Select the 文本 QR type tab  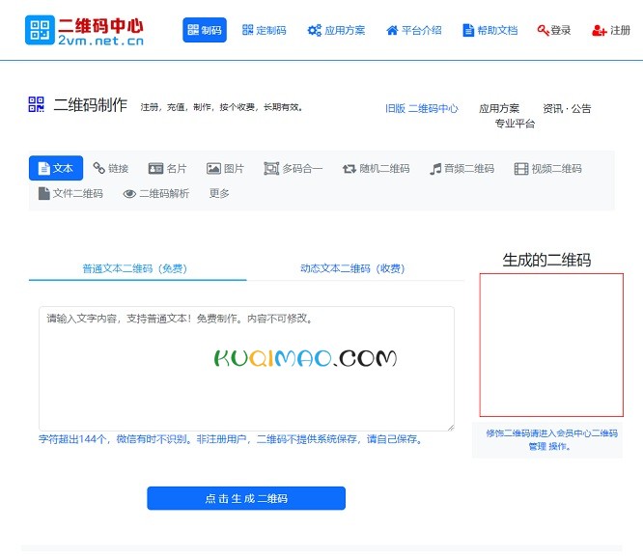[56, 168]
